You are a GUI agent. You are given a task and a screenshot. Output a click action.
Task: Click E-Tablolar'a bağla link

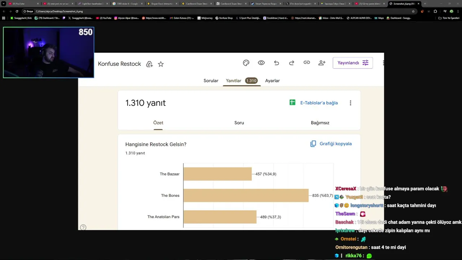pos(319,103)
